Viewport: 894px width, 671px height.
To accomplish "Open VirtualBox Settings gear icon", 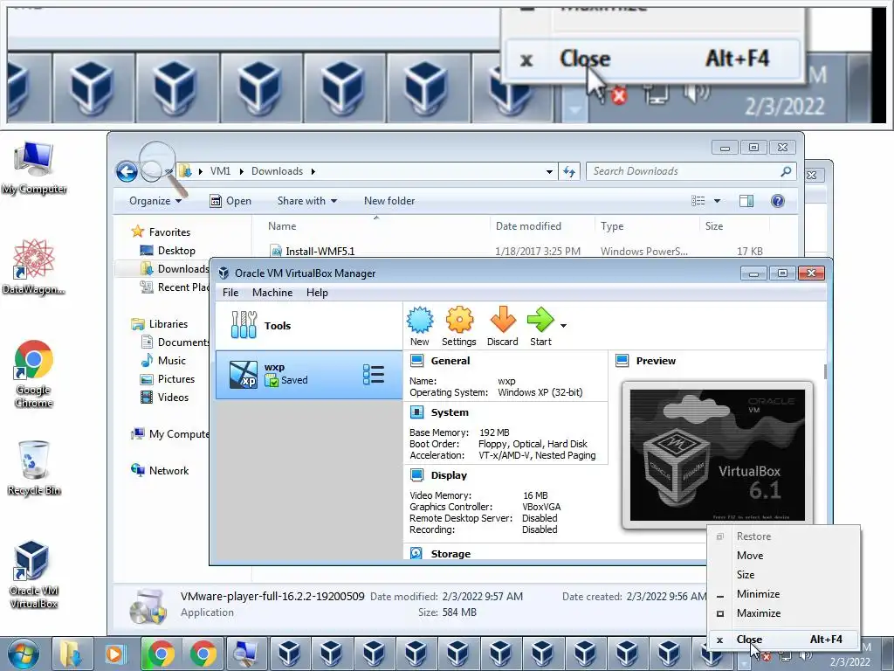I will click(x=459, y=327).
